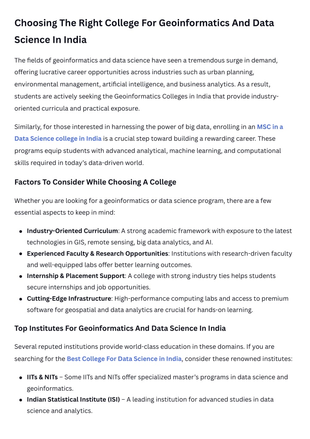Click the intro paragraph about geoinformatics demand
This screenshot has height=439, width=310.
(x=147, y=84)
